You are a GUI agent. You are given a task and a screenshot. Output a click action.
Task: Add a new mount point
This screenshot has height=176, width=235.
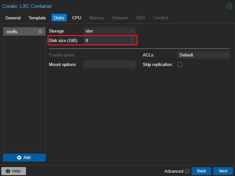(x=24, y=158)
